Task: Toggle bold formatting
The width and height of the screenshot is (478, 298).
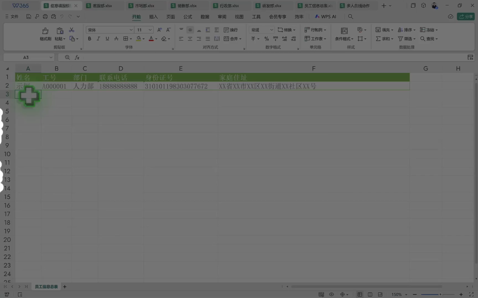Action: (89, 39)
